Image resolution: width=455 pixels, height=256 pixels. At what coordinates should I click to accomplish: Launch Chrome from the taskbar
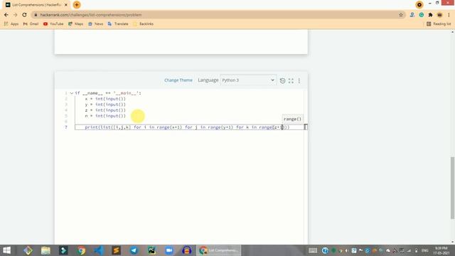click(81, 250)
